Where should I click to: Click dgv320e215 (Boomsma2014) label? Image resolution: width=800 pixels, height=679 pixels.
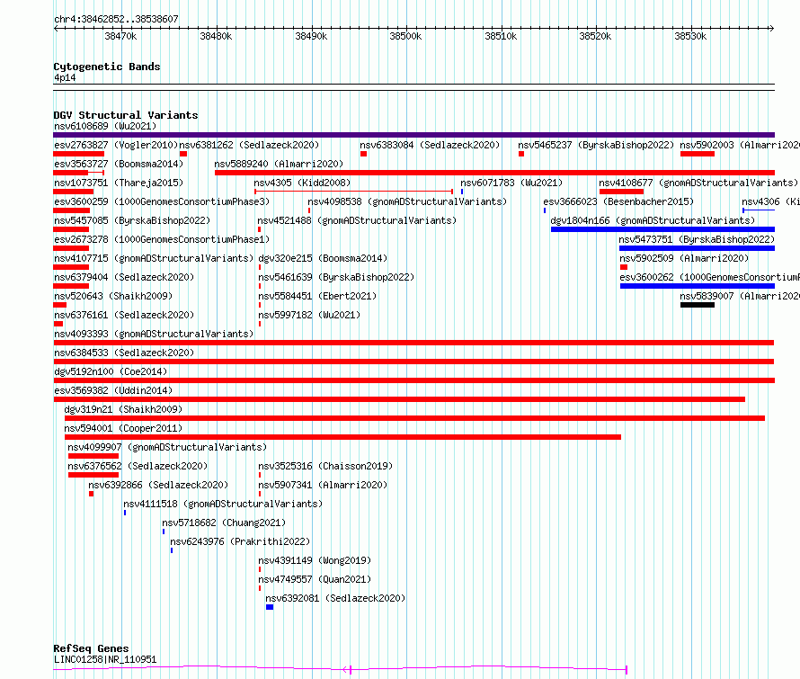(323, 258)
